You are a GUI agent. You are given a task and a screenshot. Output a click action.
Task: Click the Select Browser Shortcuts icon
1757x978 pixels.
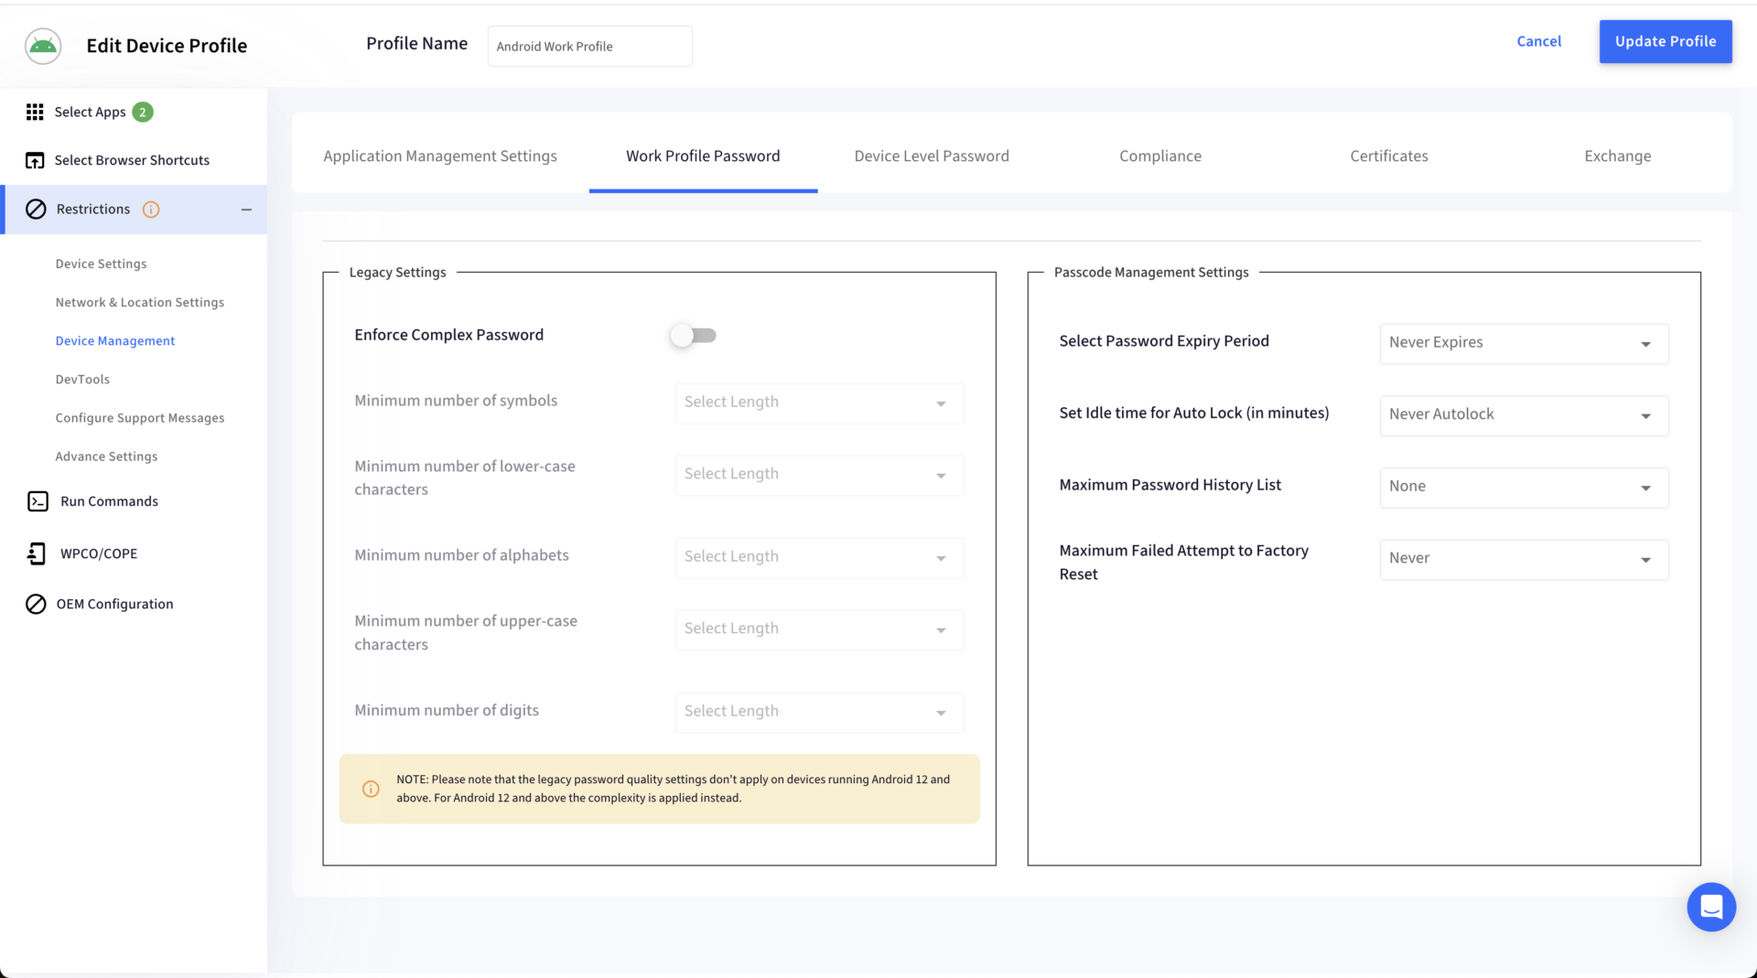[35, 160]
